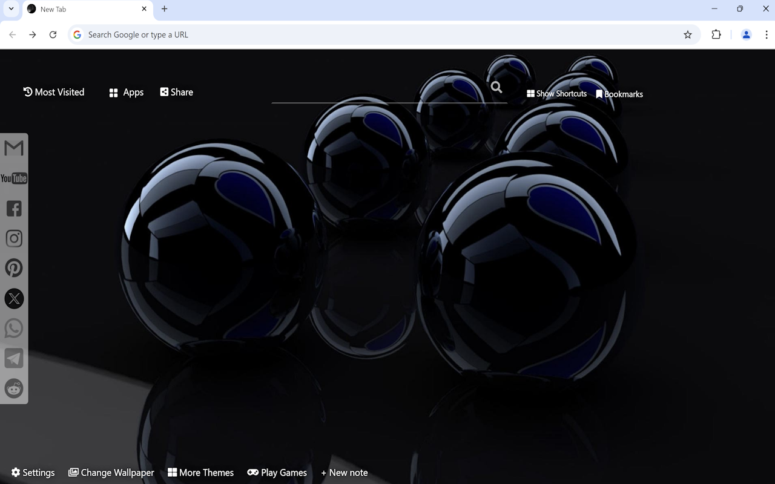Open Instagram from the sidebar
The width and height of the screenshot is (775, 484).
pos(14,238)
